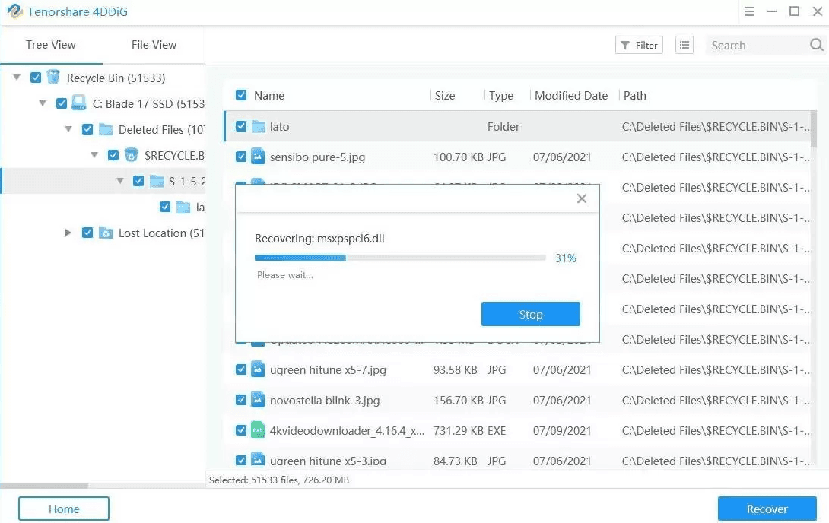Click the recovery progress bar
This screenshot has width=829, height=523.
pos(400,258)
